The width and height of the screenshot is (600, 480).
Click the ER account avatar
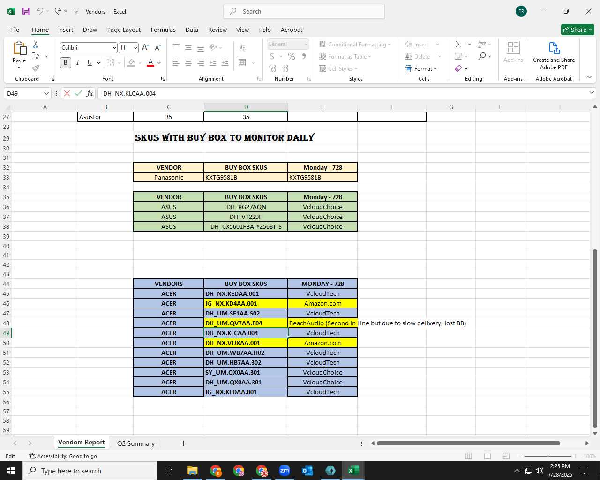click(521, 11)
